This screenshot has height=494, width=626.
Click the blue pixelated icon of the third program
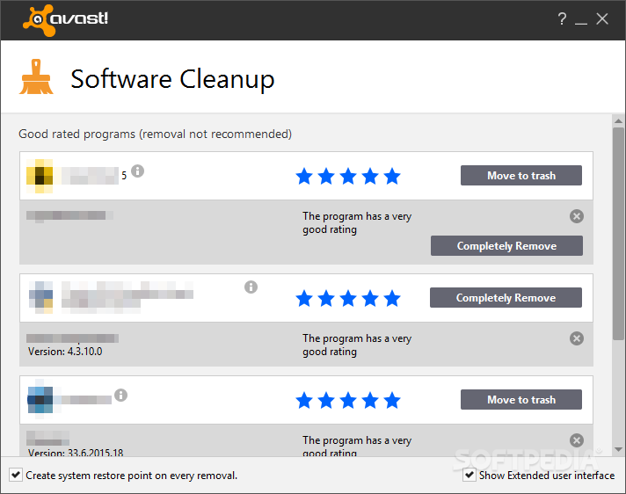tap(40, 399)
